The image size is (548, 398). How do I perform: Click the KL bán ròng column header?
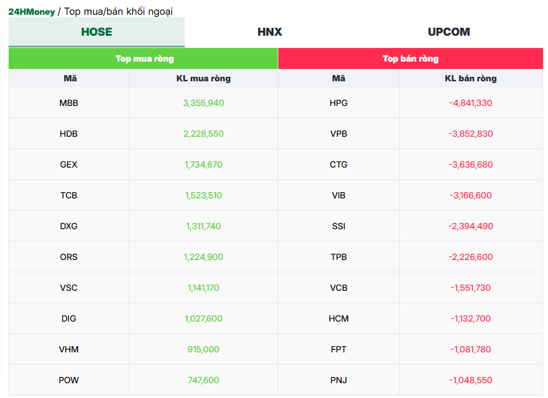point(471,78)
